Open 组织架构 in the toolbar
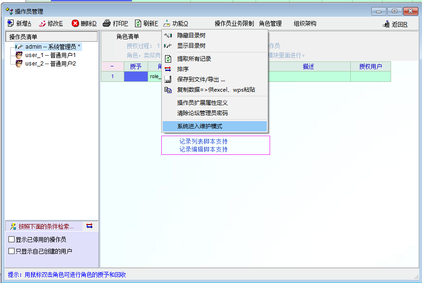 click(x=305, y=23)
